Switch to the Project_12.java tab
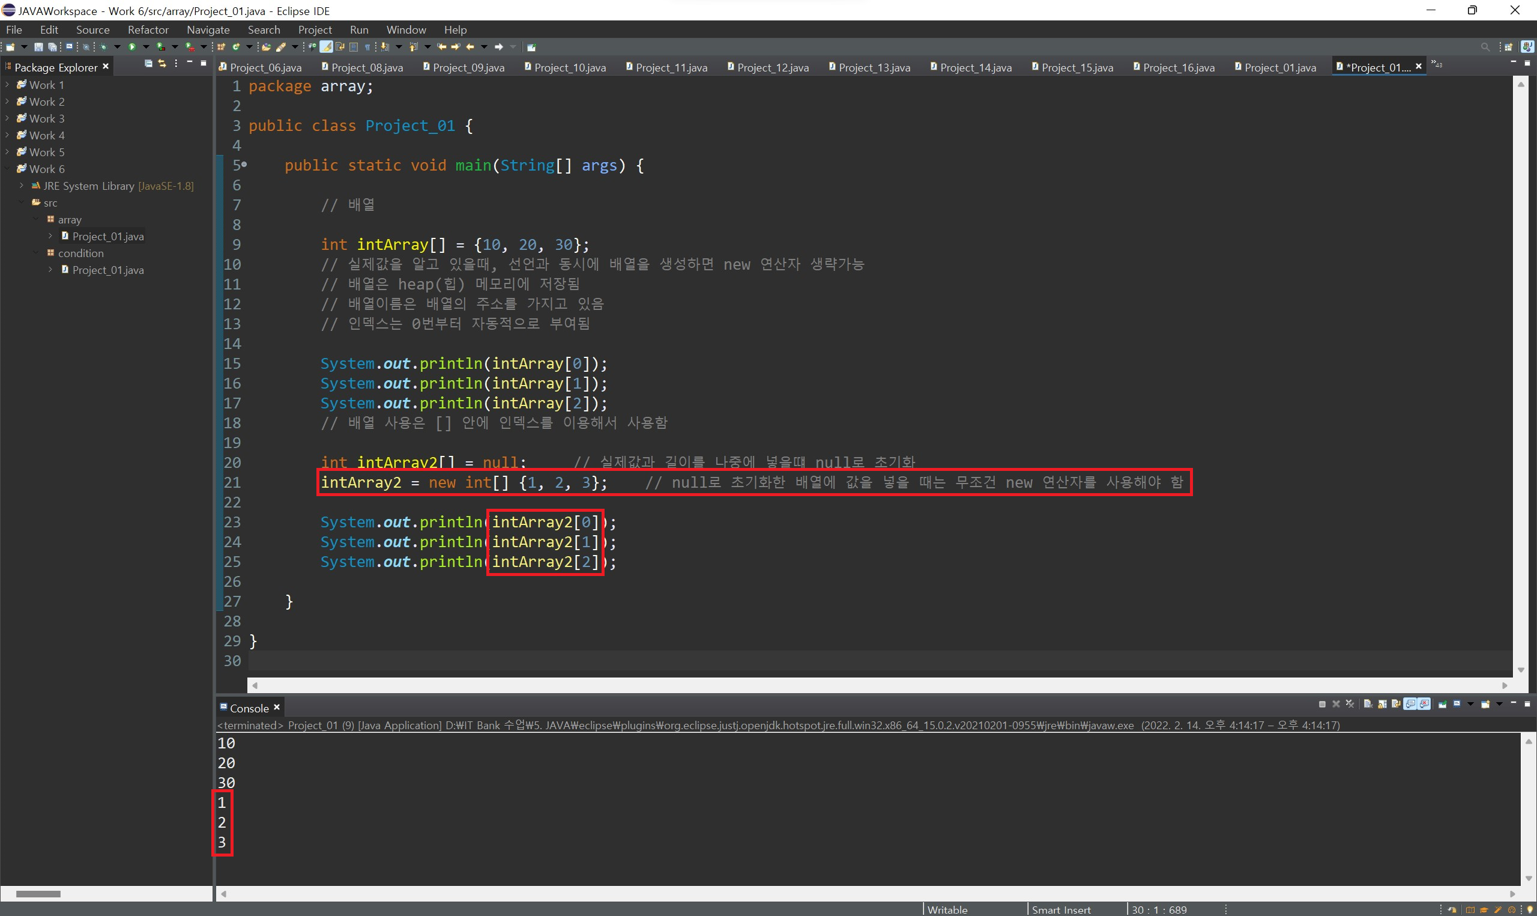 772,67
